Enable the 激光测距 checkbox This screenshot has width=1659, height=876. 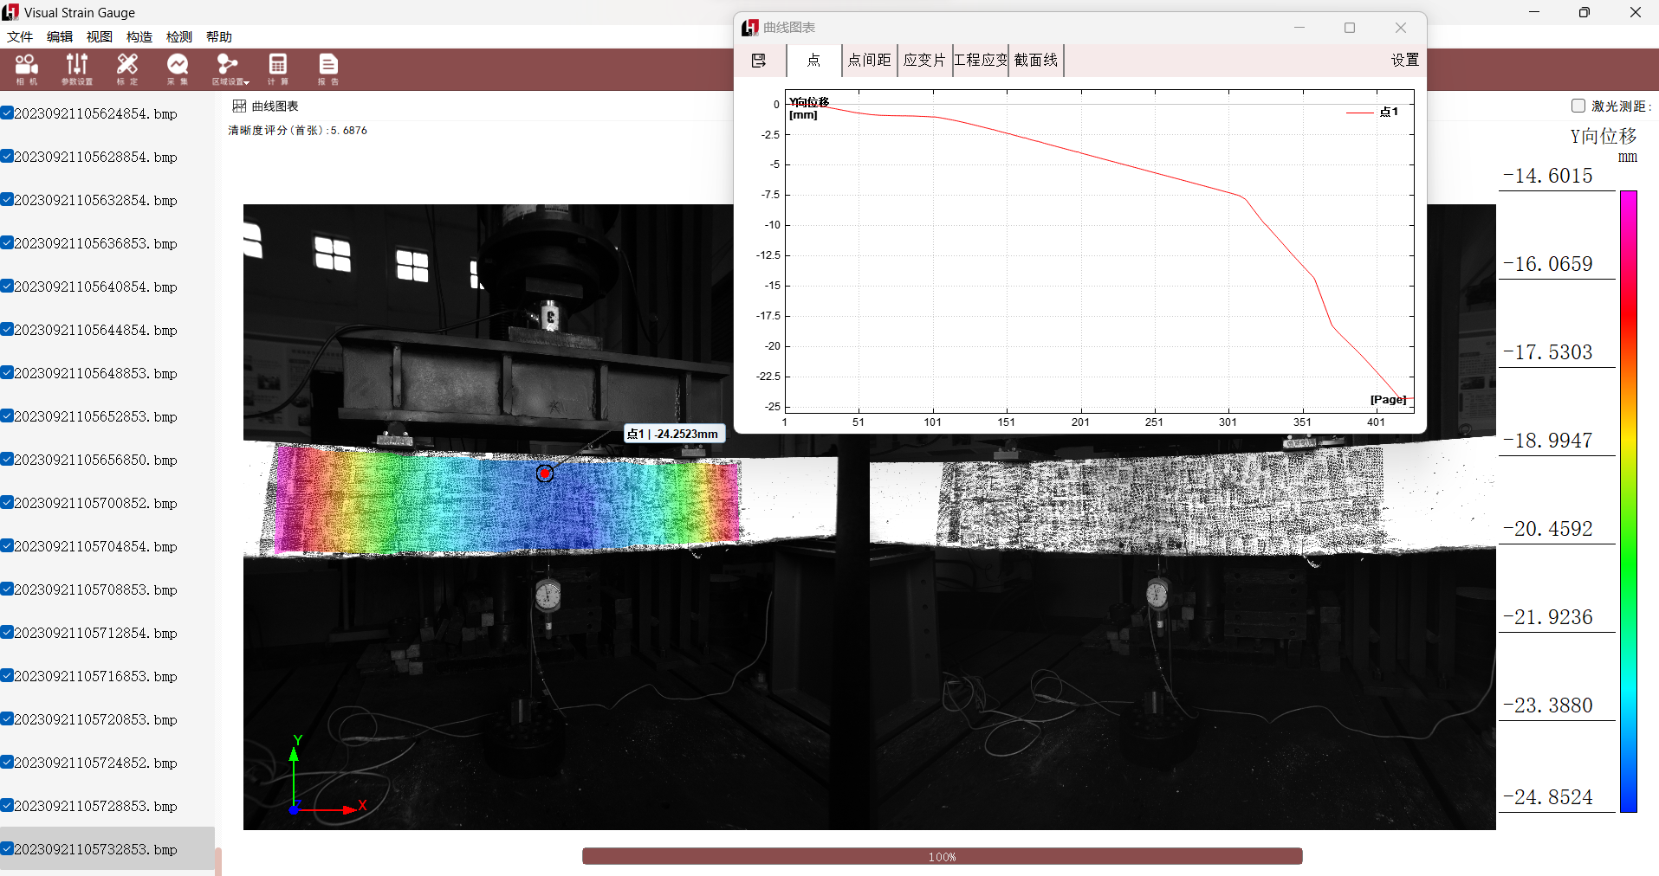(1578, 106)
